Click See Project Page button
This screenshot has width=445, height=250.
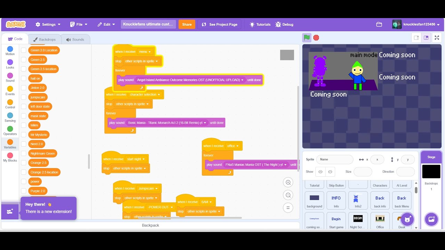220,24
